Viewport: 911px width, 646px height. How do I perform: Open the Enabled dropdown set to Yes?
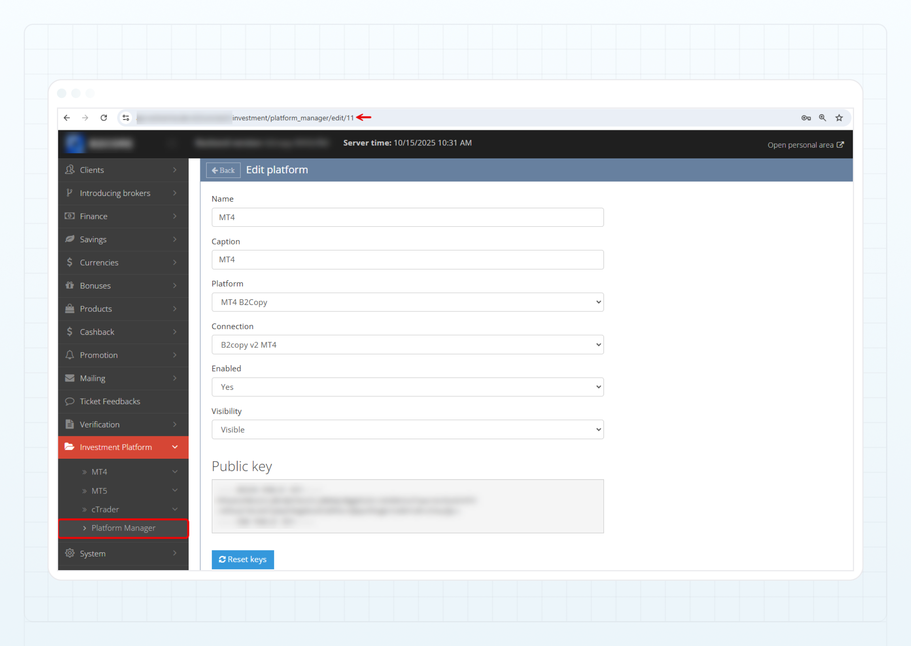(x=407, y=387)
